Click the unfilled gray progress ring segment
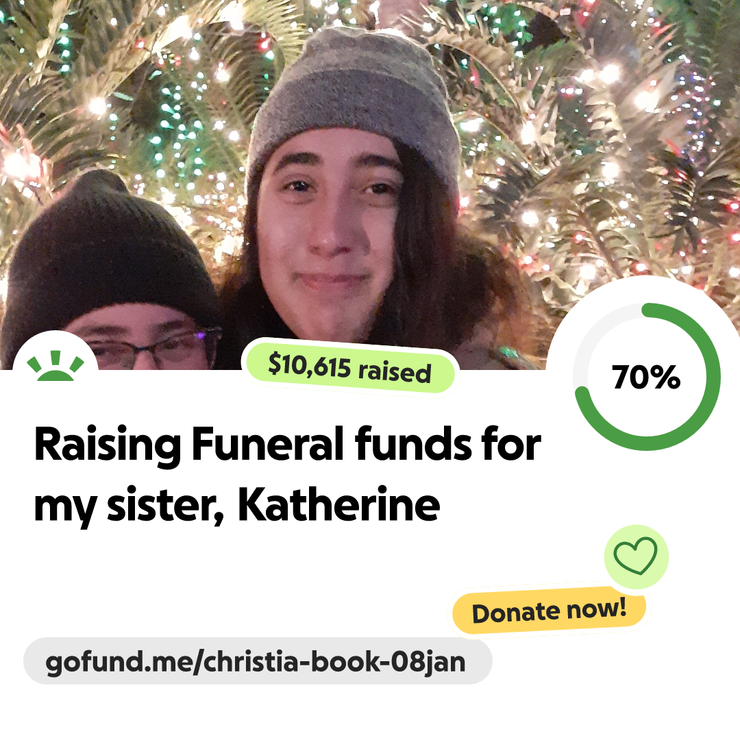 point(595,333)
